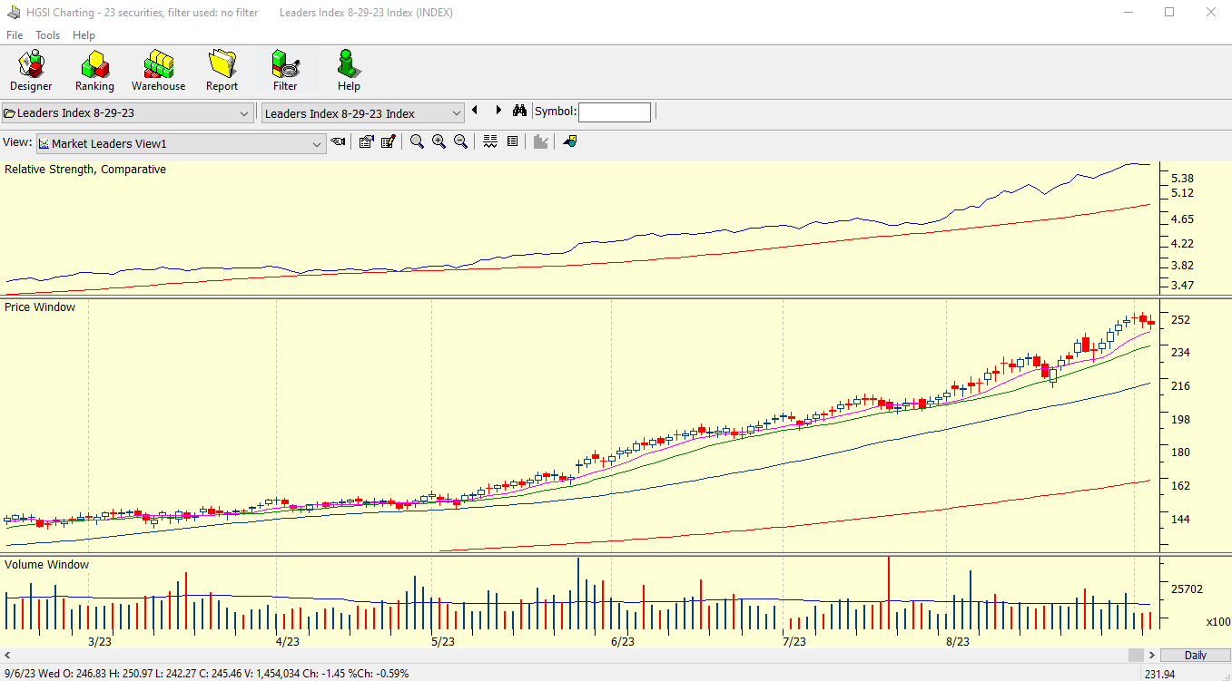Open the Filter tool
This screenshot has width=1232, height=681.
[x=285, y=71]
